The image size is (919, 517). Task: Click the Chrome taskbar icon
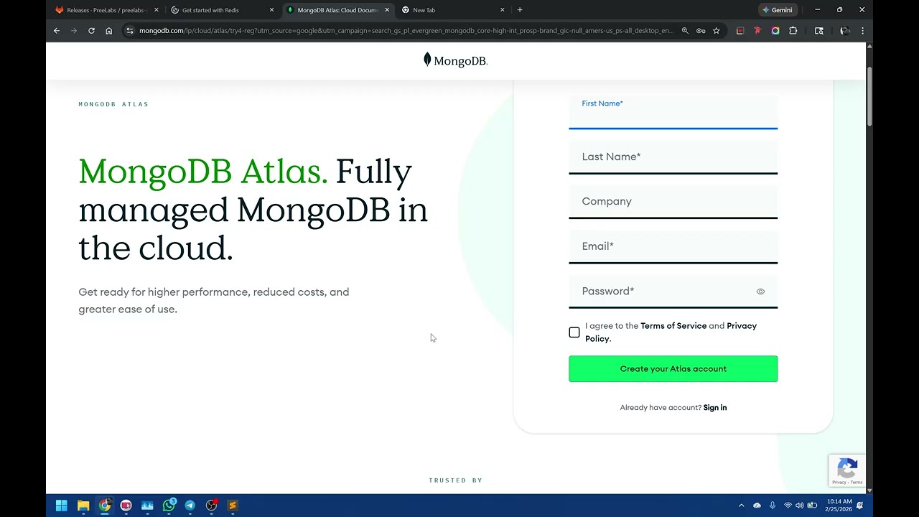coord(105,506)
